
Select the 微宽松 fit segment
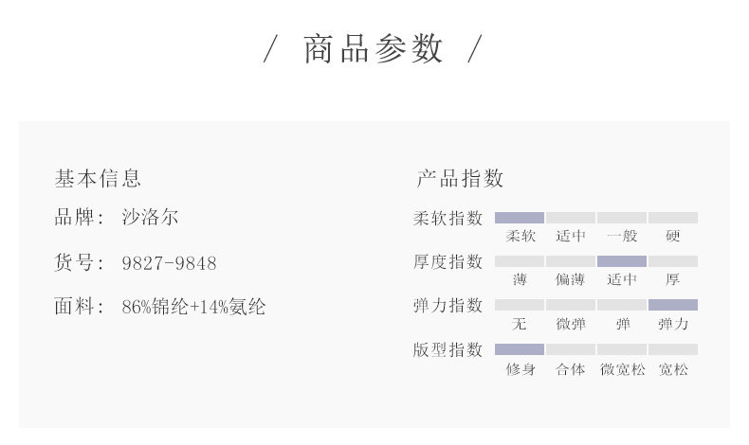(x=622, y=349)
